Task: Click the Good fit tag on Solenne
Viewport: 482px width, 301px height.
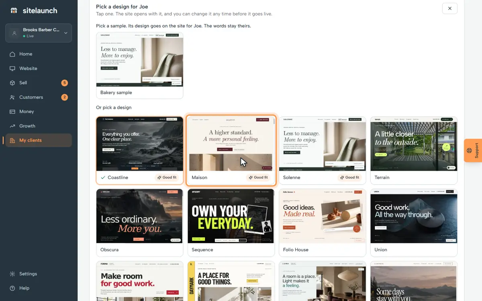Action: click(349, 177)
